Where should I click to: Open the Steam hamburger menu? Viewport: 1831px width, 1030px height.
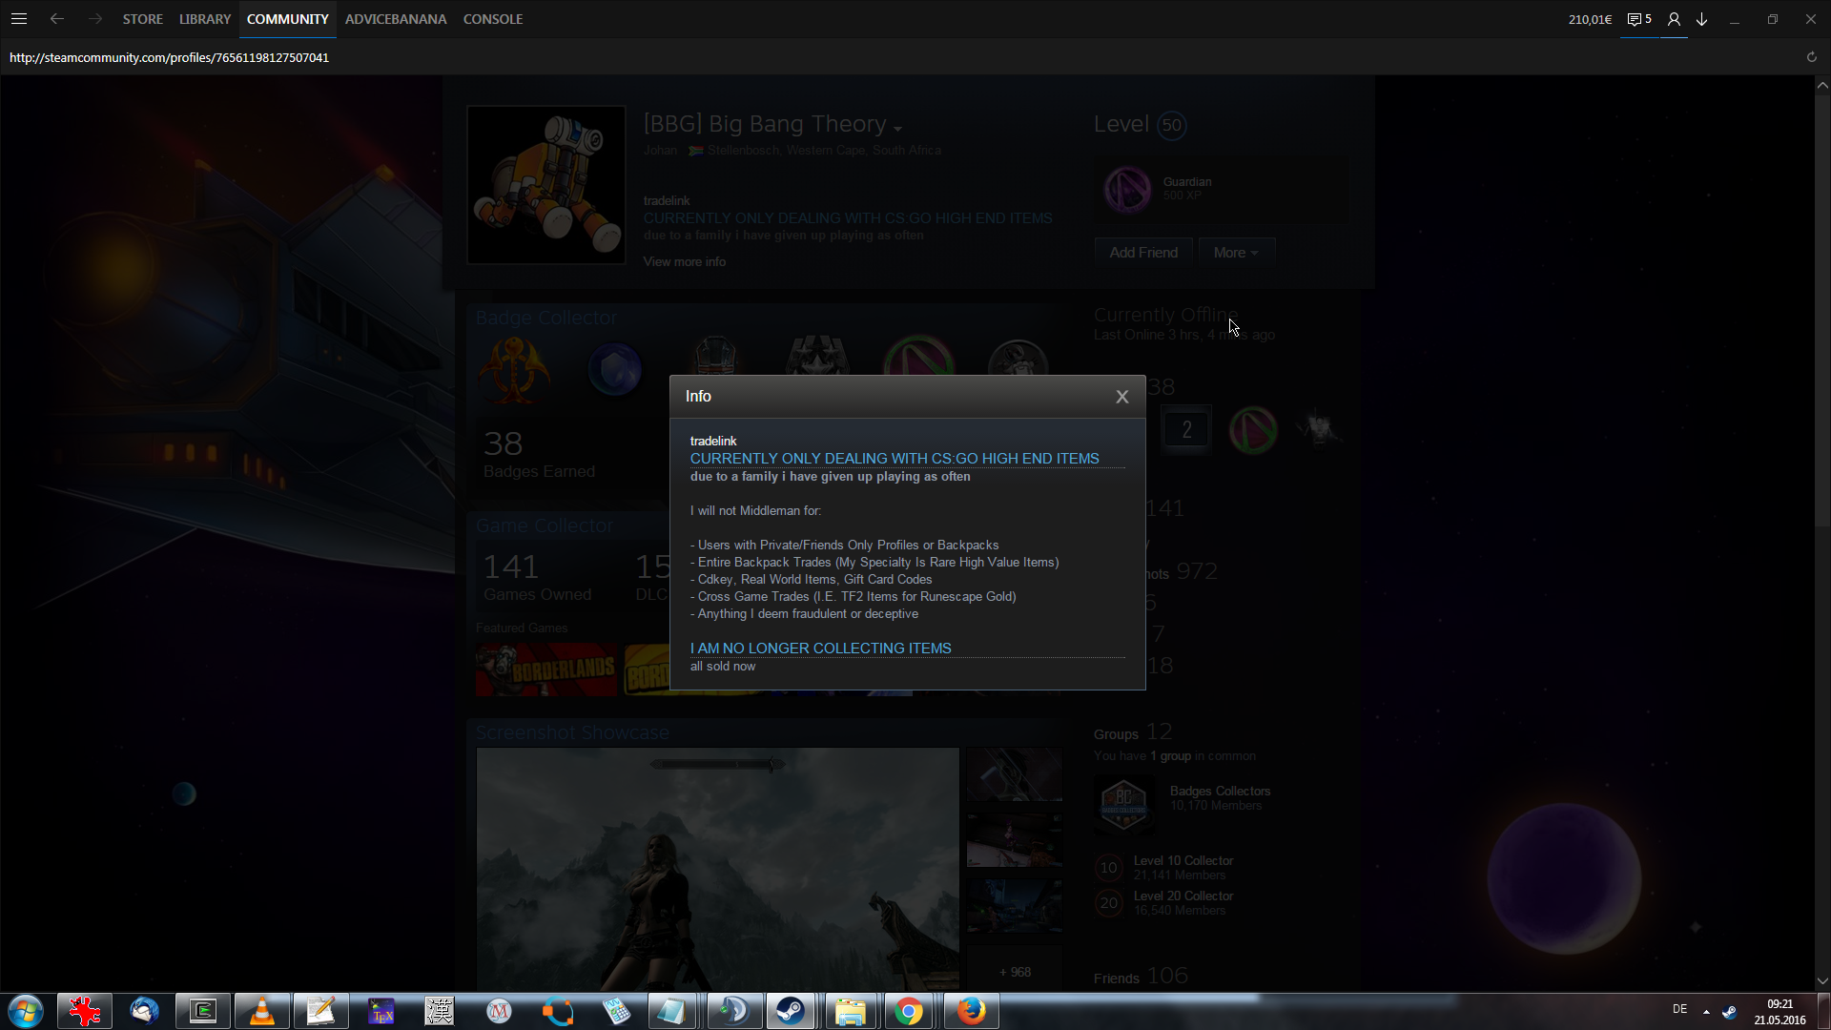[x=19, y=19]
